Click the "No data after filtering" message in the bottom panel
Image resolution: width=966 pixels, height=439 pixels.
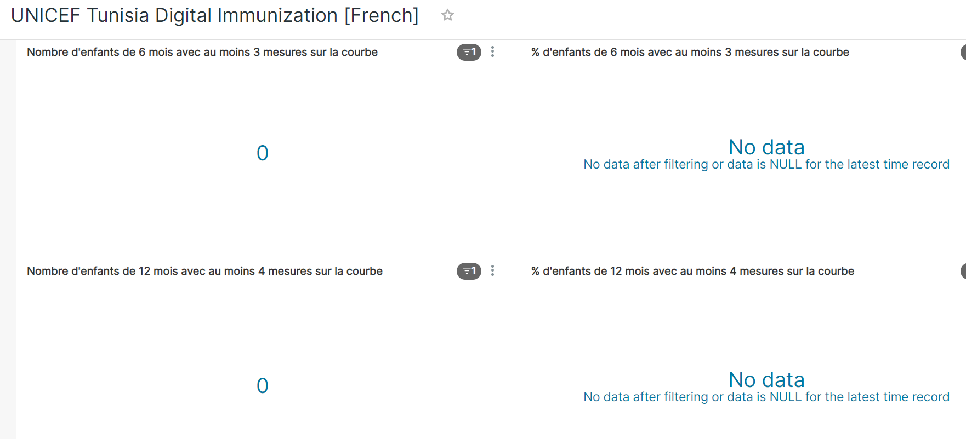click(766, 397)
